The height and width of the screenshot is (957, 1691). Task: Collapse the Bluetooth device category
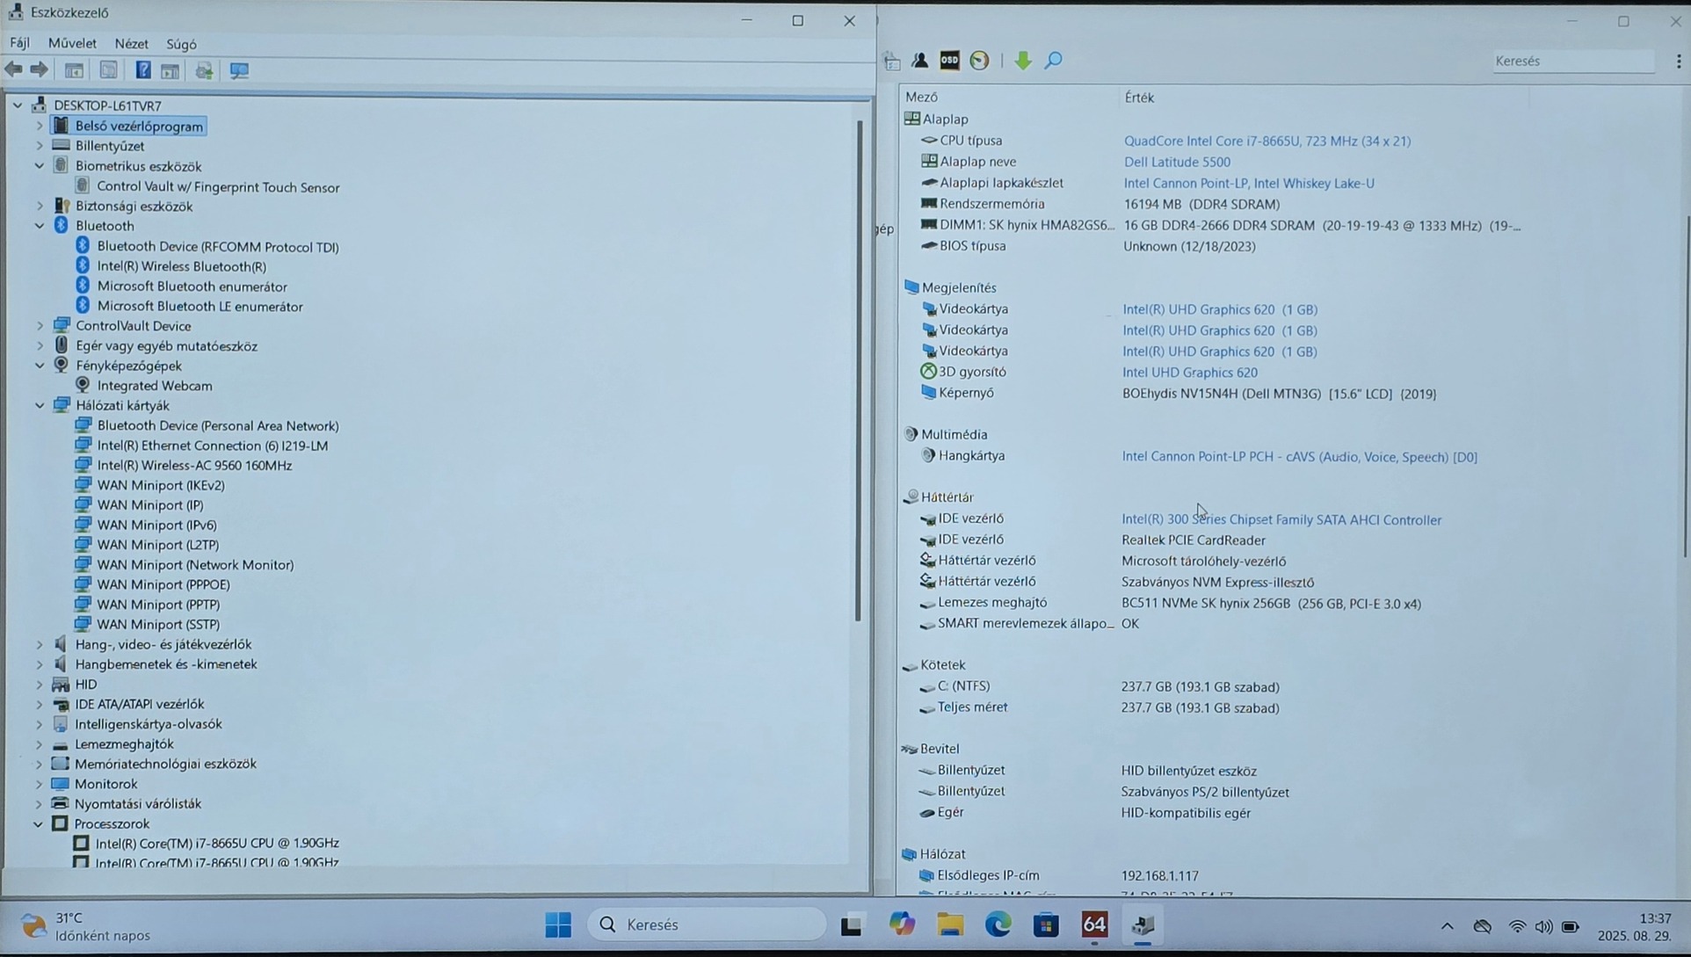pyautogui.click(x=40, y=226)
